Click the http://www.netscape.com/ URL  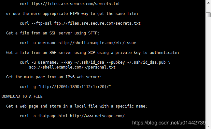click(97, 116)
